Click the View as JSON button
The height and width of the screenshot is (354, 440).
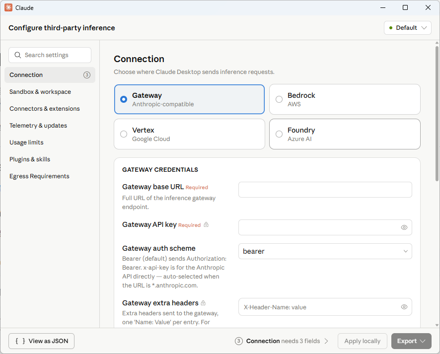coord(42,341)
